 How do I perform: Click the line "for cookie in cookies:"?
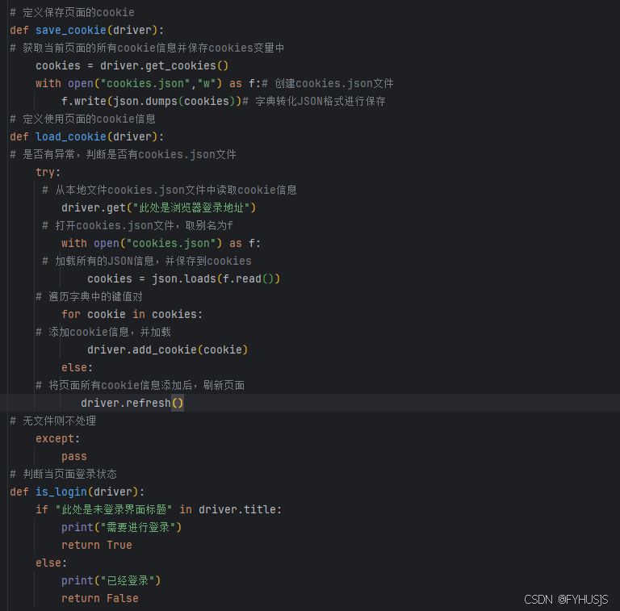coord(132,315)
